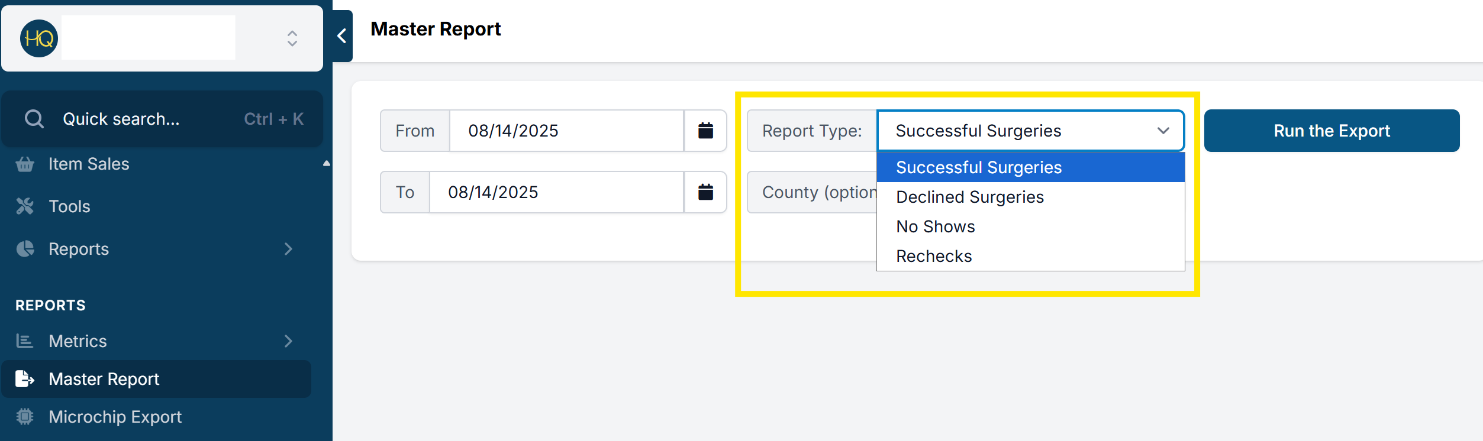This screenshot has height=441, width=1483.
Task: Pick the Rechecks report option
Action: [934, 256]
